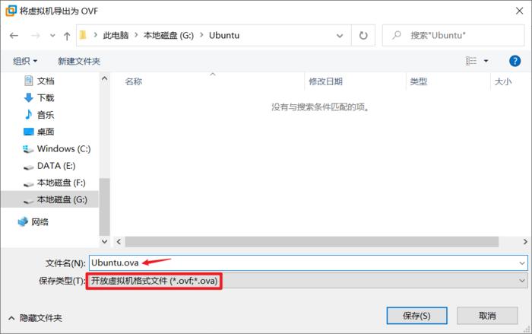The height and width of the screenshot is (334, 532).
Task: Create folder with 新建文件夹
Action: tap(79, 61)
